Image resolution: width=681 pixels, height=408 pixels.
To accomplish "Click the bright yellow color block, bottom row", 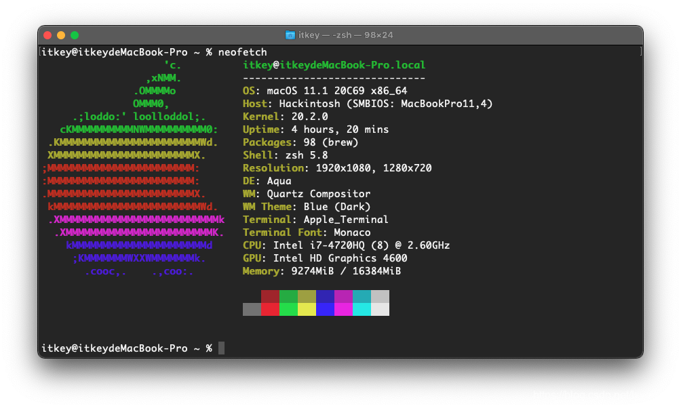I will 307,310.
